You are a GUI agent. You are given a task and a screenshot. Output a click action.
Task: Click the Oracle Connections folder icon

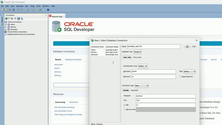6,22
